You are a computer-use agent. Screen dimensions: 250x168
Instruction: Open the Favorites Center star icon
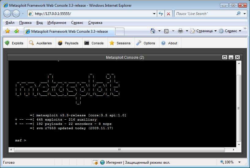click(7, 31)
